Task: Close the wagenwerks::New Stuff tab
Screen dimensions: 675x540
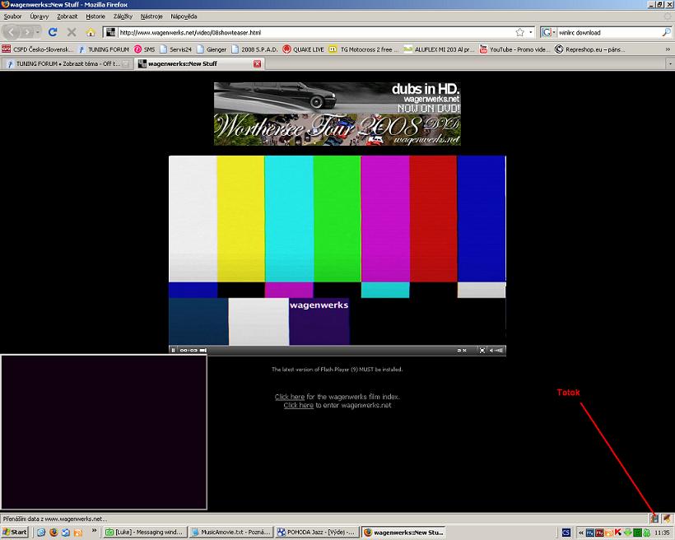Action: (257, 63)
